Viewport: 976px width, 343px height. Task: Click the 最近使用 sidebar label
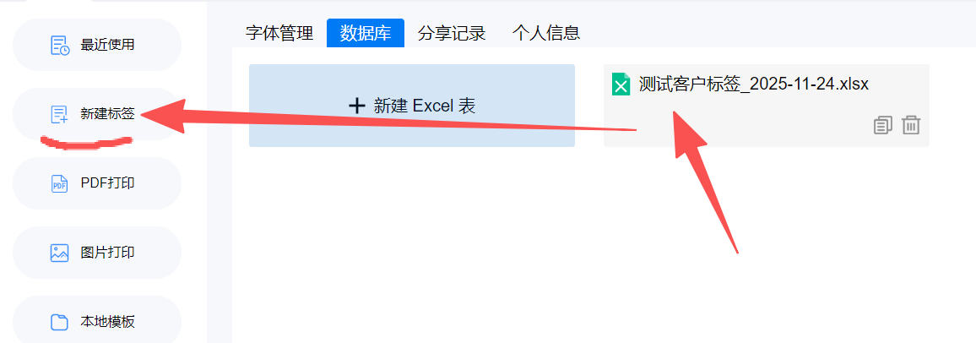(107, 46)
